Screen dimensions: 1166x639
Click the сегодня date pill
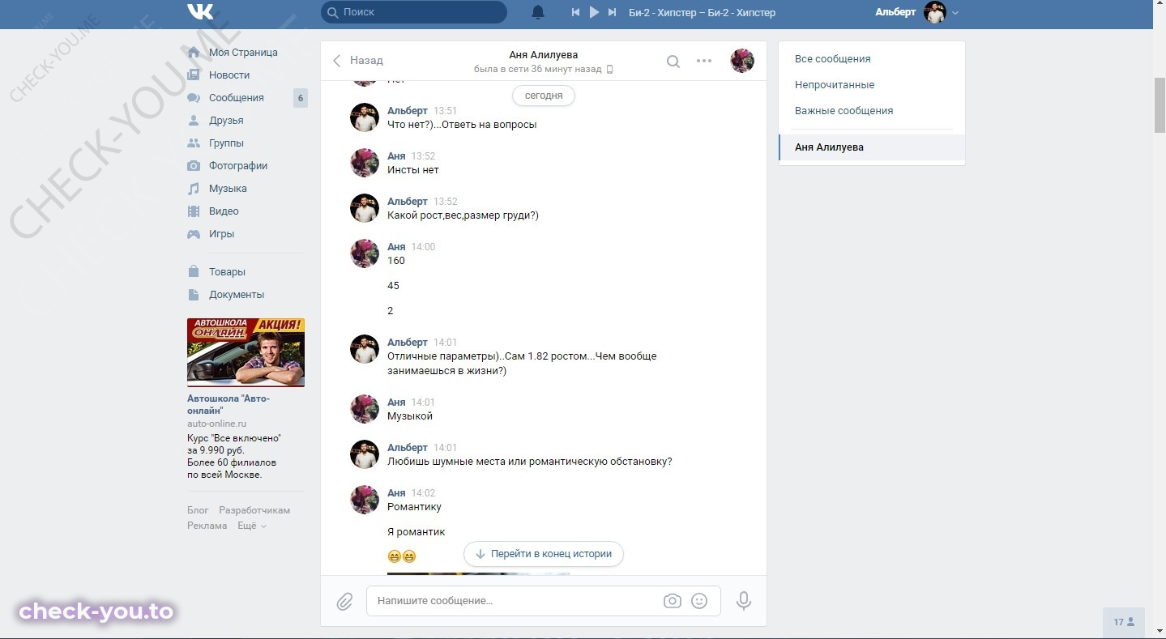tap(544, 96)
